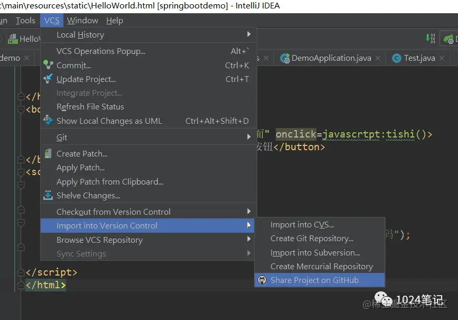Image resolution: width=458 pixels, height=320 pixels.
Task: Expand the Git submenu arrow
Action: 249,136
